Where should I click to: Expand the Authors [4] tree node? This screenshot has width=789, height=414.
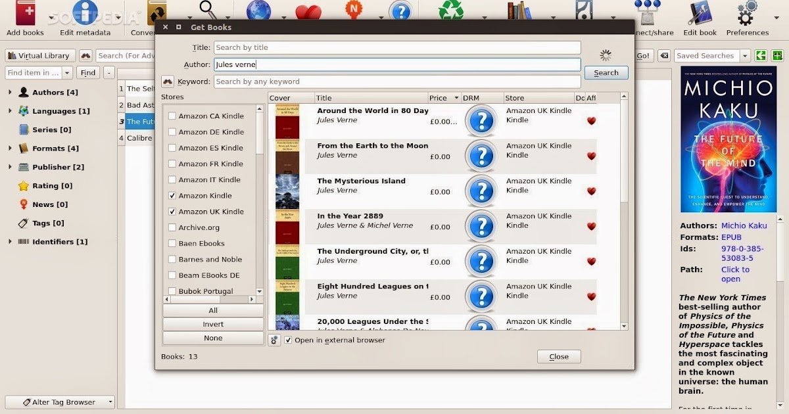tap(10, 93)
